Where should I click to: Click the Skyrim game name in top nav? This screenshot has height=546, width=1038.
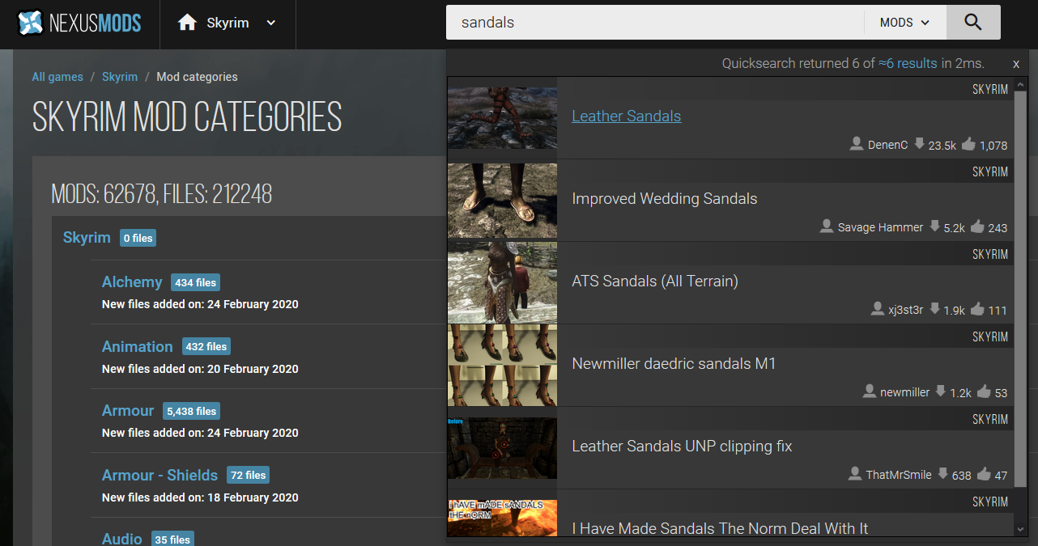(228, 23)
